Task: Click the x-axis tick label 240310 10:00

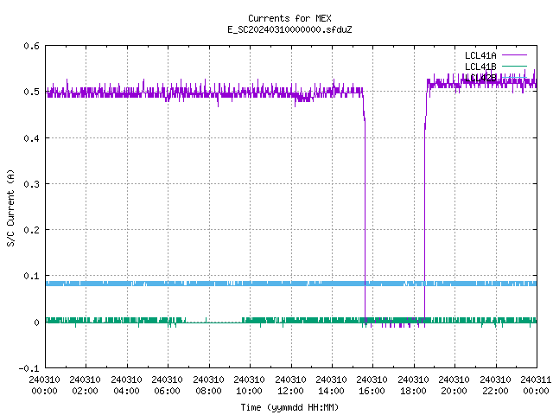Action: point(250,385)
